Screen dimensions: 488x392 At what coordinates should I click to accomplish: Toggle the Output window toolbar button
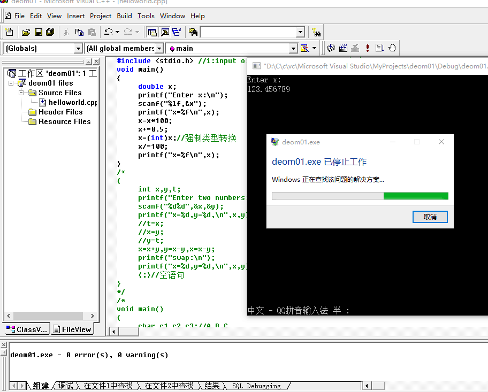point(165,32)
